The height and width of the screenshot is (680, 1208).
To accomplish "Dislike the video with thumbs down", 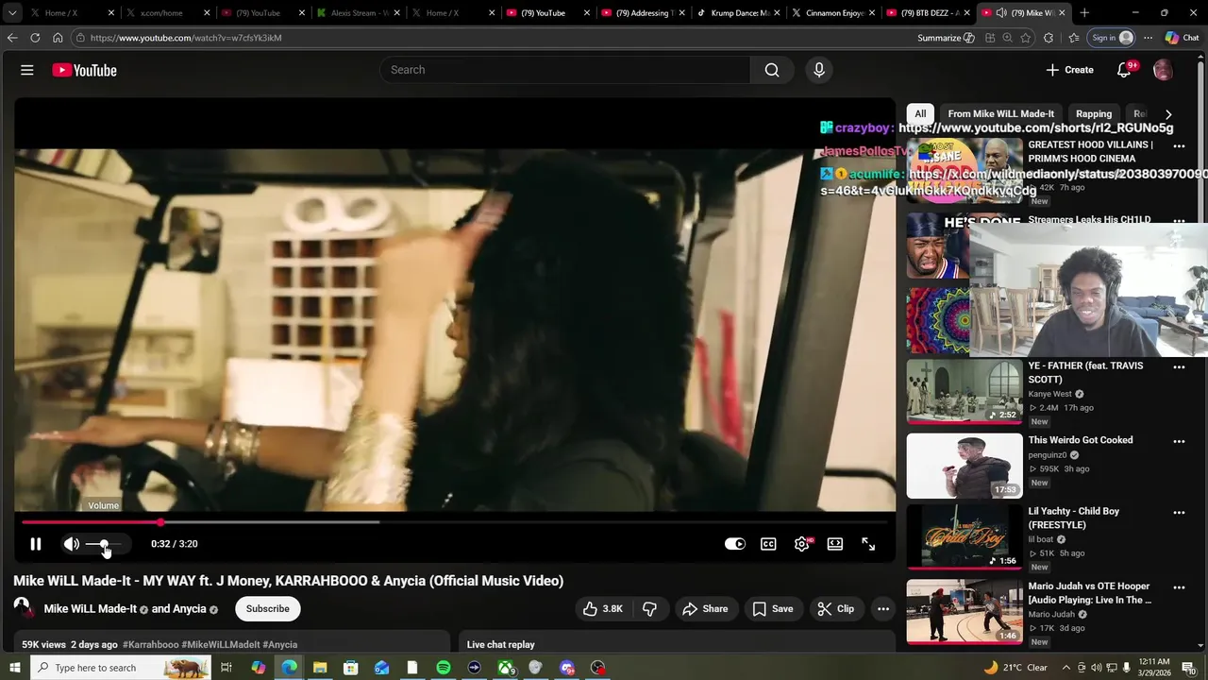I will tap(649, 609).
